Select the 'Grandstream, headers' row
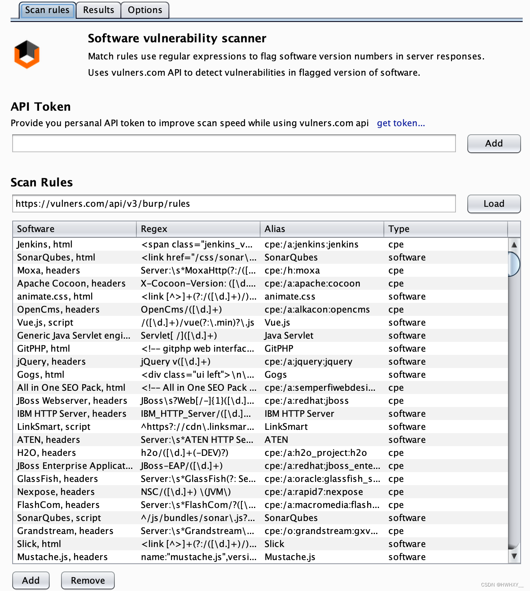This screenshot has height=591, width=530. coord(261,531)
